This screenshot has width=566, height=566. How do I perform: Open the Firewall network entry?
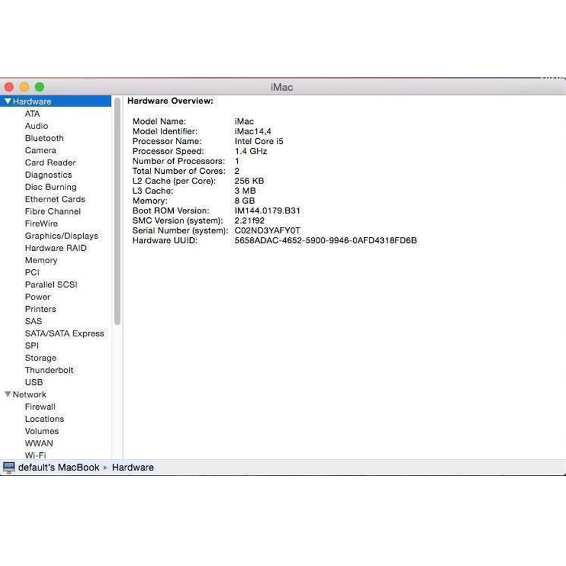click(x=40, y=407)
